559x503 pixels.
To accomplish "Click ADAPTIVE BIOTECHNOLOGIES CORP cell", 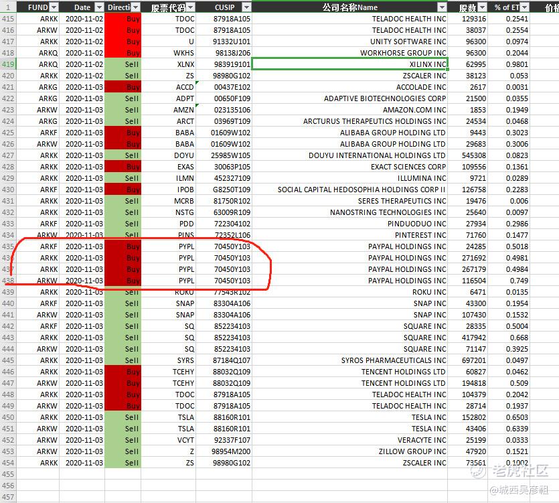I will pos(349,98).
